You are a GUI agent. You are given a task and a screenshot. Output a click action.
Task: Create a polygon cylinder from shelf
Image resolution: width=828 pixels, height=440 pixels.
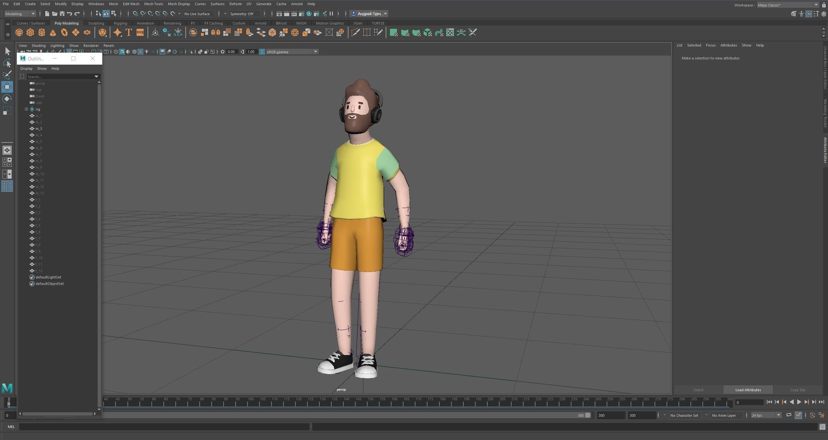pos(42,32)
